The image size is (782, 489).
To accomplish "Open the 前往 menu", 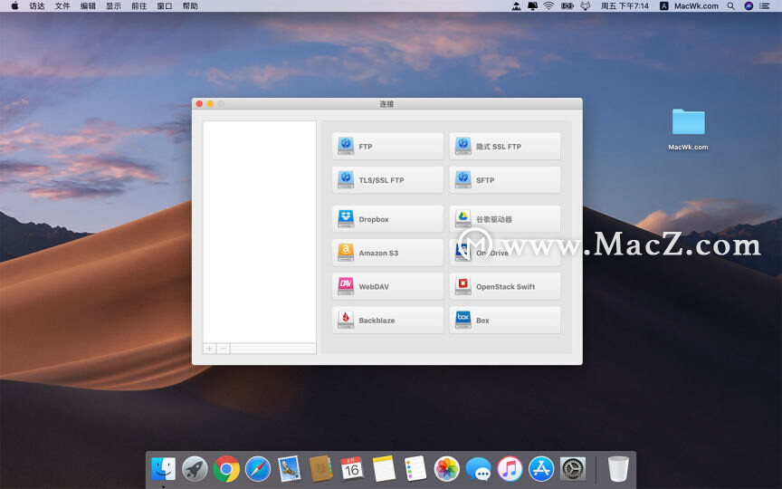I will pyautogui.click(x=138, y=6).
